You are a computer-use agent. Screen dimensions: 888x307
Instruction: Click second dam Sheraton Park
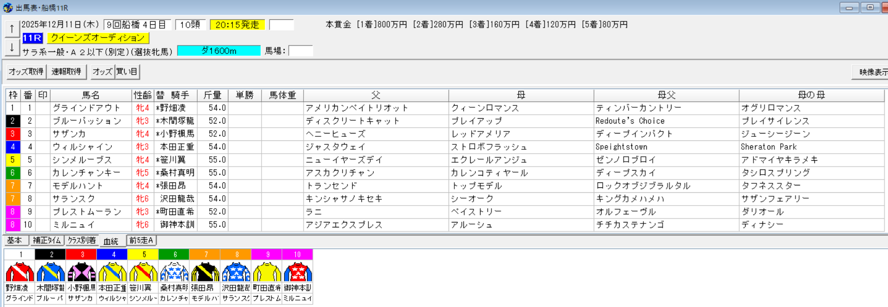[x=769, y=147]
